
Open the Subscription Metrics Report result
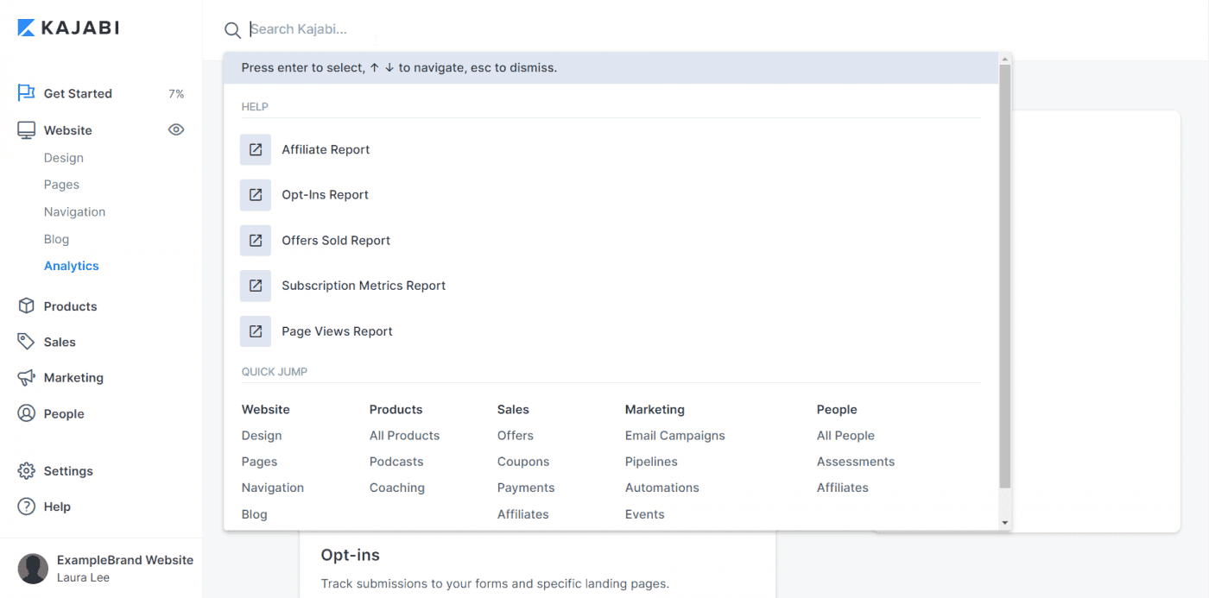tap(364, 286)
